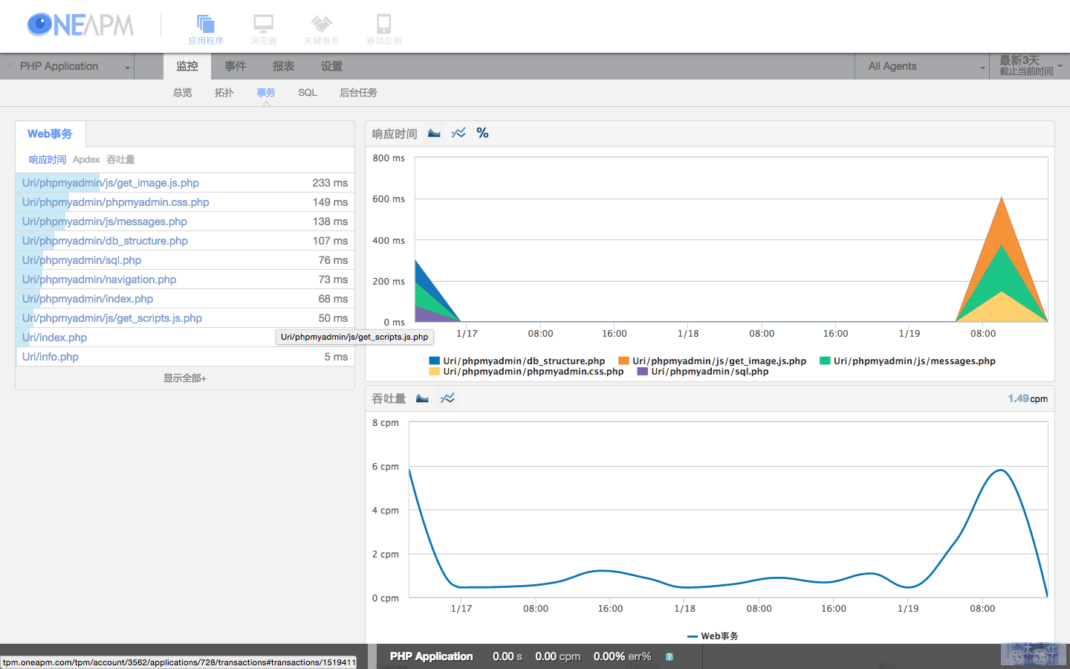Screen dimensions: 1070x669
Task: Open Uri/phpmyadmin/js/messages.php transaction
Action: coord(105,222)
